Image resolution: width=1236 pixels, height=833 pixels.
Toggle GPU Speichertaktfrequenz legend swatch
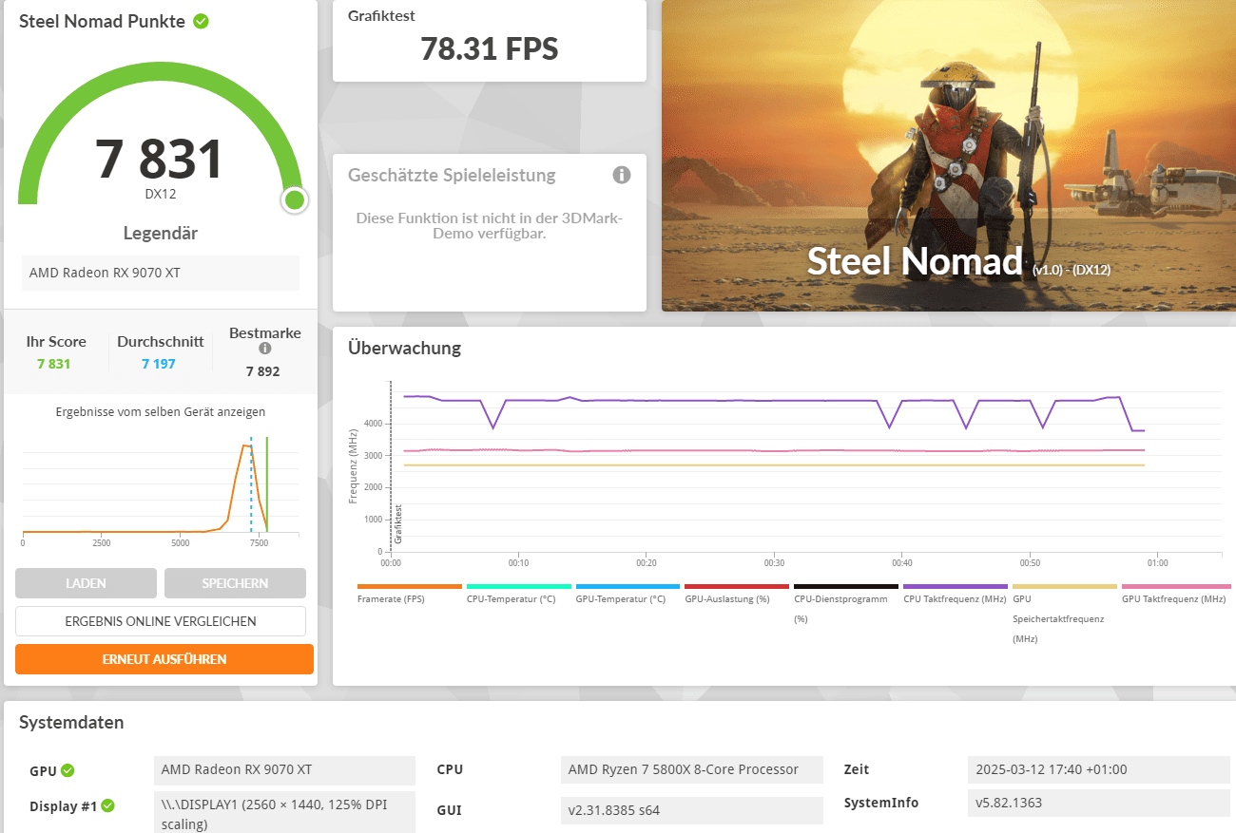(x=1065, y=587)
